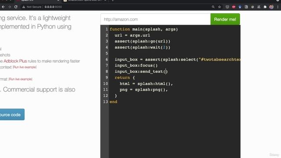Click 'png = splash:png(),' on line 11
The height and width of the screenshot is (158, 281).
144,90
